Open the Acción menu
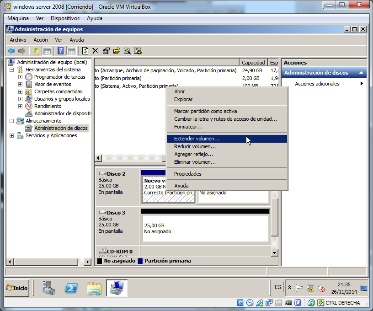Viewport: 373px width, 311px height. [x=40, y=40]
